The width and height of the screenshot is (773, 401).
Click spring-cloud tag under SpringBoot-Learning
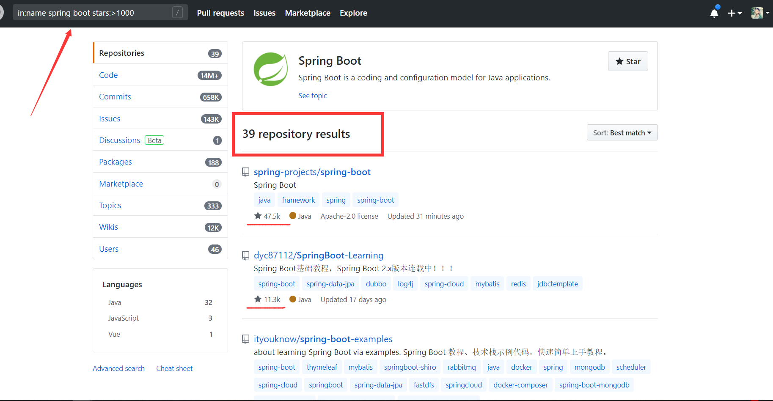(x=444, y=284)
